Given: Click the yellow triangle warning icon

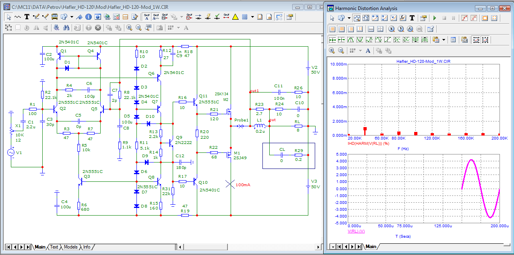Looking at the screenshot, I should (x=235, y=17).
